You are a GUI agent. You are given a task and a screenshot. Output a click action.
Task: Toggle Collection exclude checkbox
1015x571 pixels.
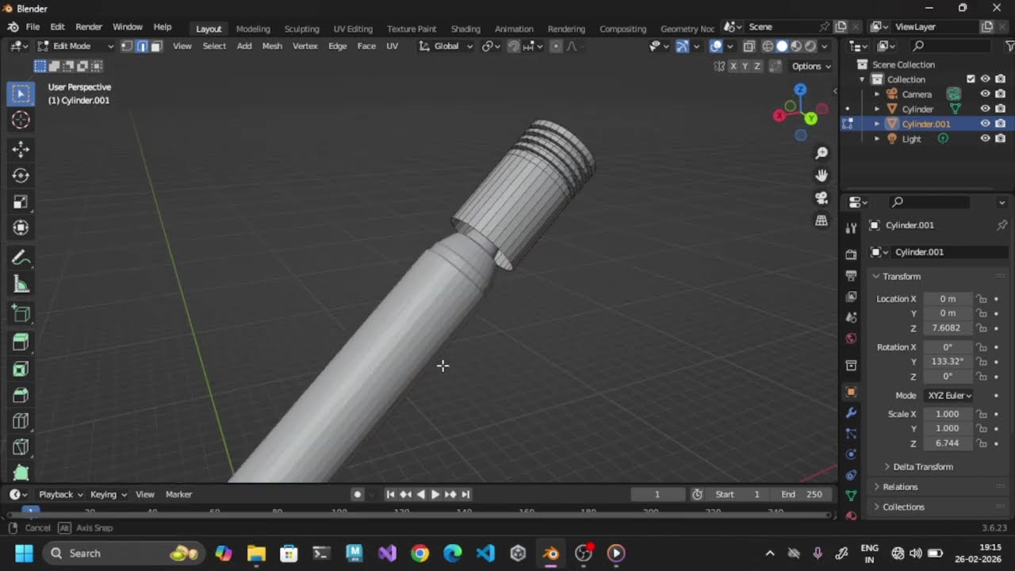click(x=971, y=79)
